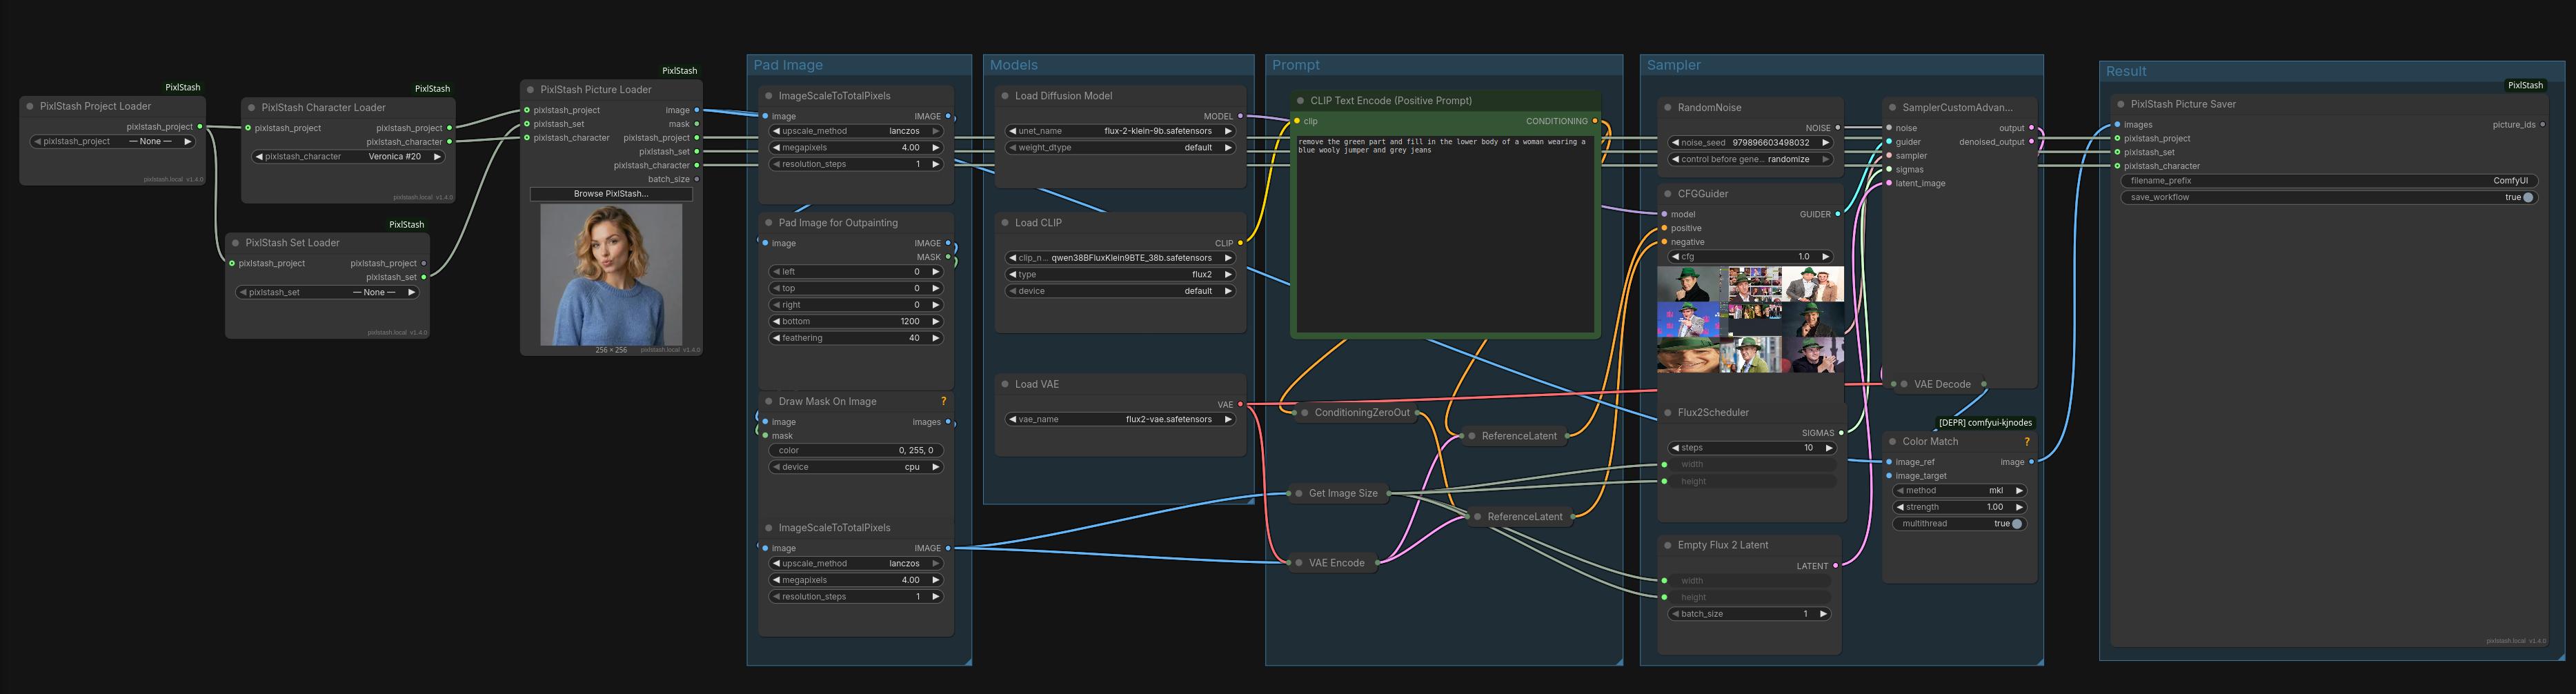Image resolution: width=2576 pixels, height=694 pixels.
Task: Collapse the PixlStash Set Loader node dot
Action: pos(235,242)
